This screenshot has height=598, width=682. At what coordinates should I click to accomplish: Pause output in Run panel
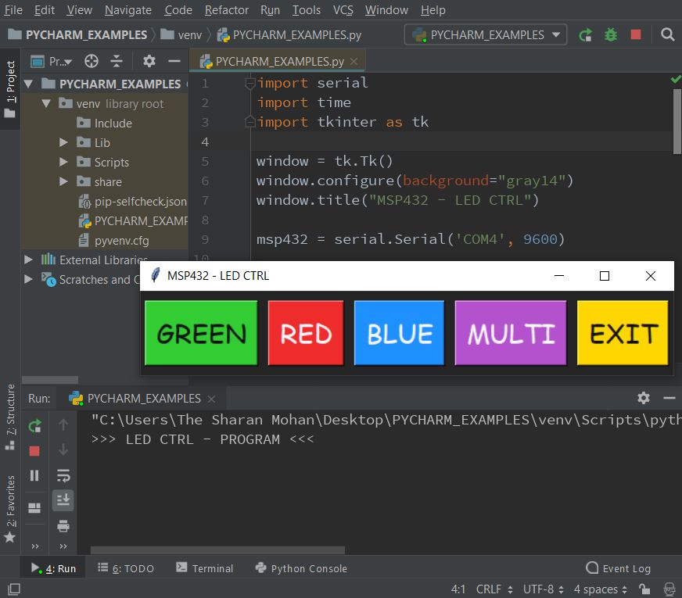[x=34, y=476]
